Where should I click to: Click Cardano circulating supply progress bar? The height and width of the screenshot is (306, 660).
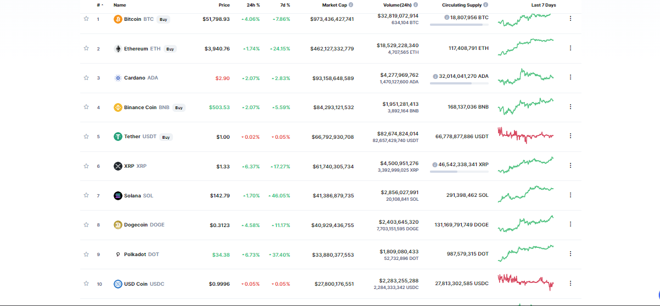459,83
